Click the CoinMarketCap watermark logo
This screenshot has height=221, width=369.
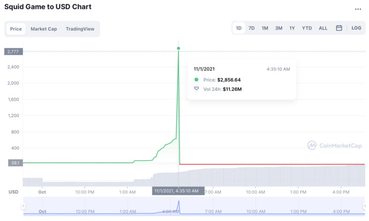(334, 146)
